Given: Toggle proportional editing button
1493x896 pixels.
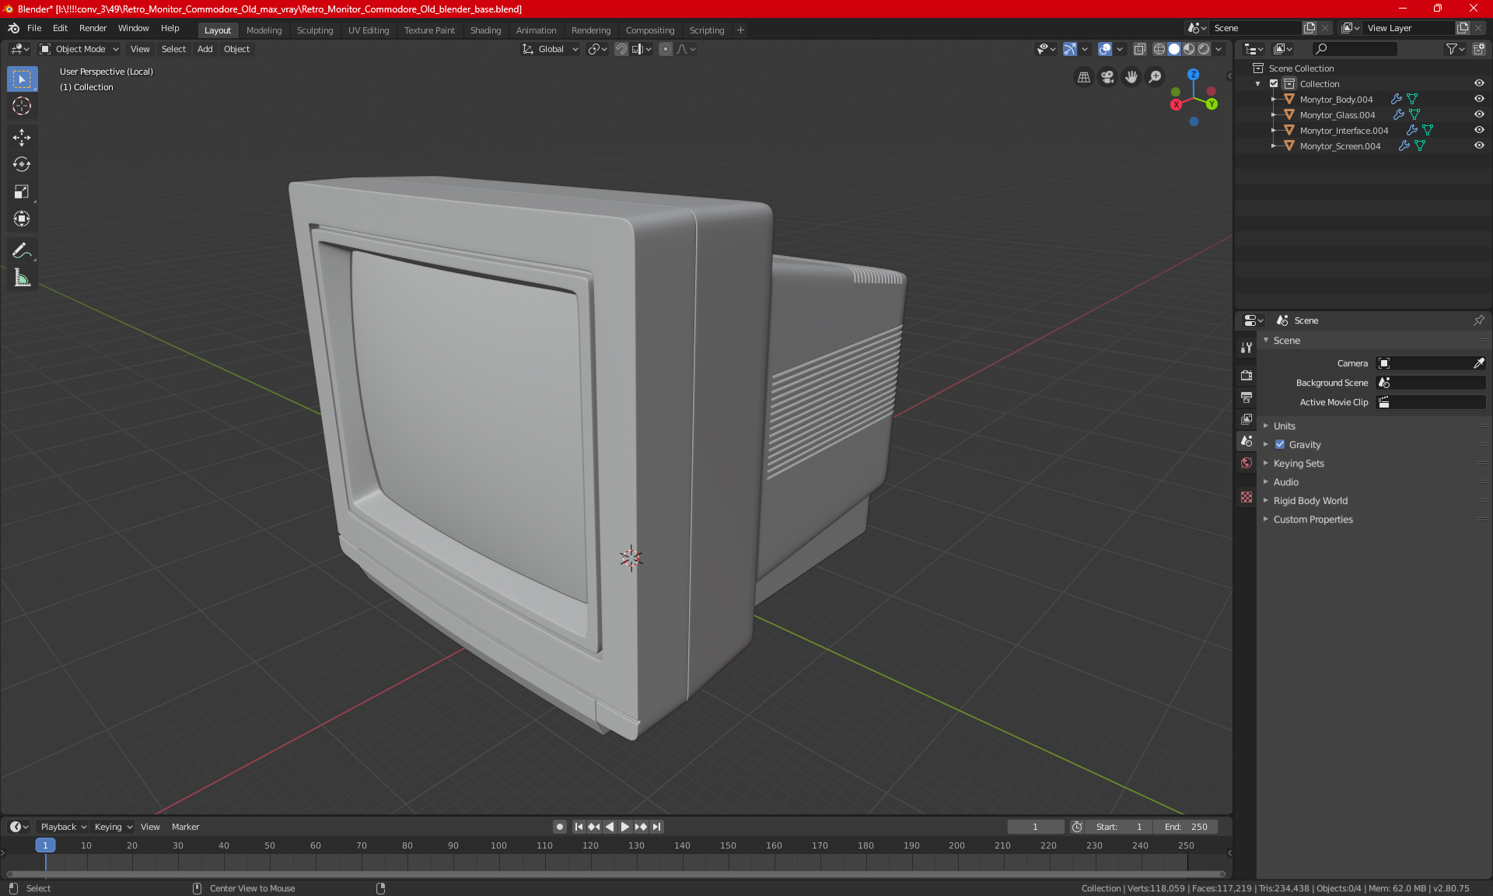Looking at the screenshot, I should (666, 49).
